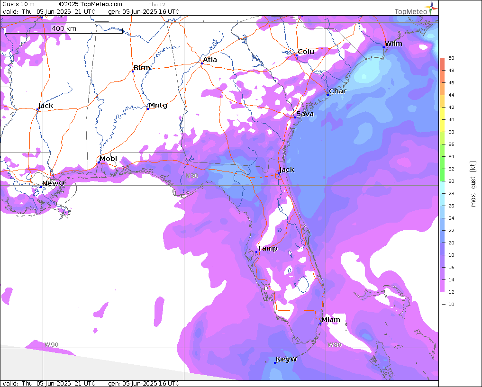482x387 pixels.
Task: Select the Mobi city marker
Action: pyautogui.click(x=99, y=162)
